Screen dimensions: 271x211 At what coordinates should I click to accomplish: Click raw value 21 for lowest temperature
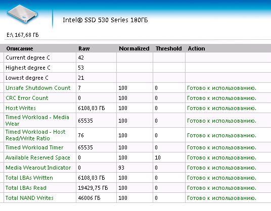81,78
